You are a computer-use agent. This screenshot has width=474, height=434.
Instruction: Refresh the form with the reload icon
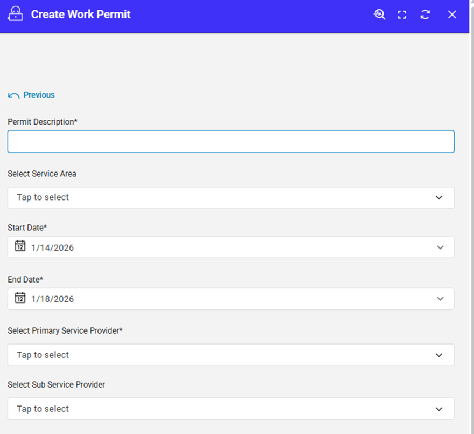pyautogui.click(x=425, y=15)
